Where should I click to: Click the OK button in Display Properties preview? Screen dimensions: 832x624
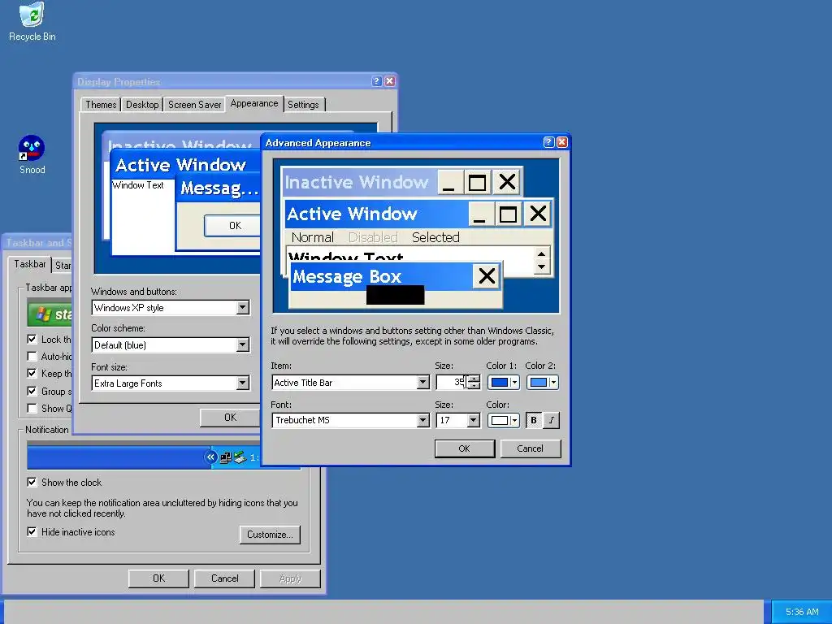[232, 226]
